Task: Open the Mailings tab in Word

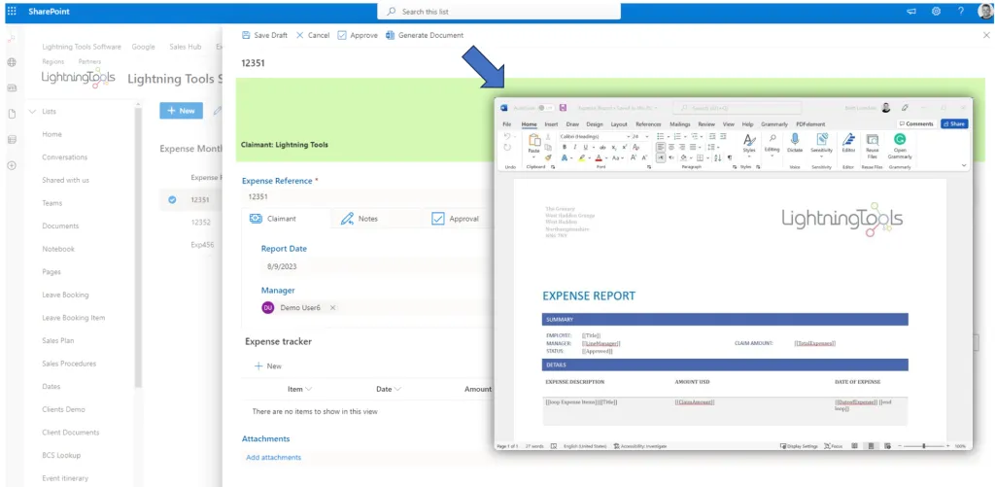Action: click(679, 124)
